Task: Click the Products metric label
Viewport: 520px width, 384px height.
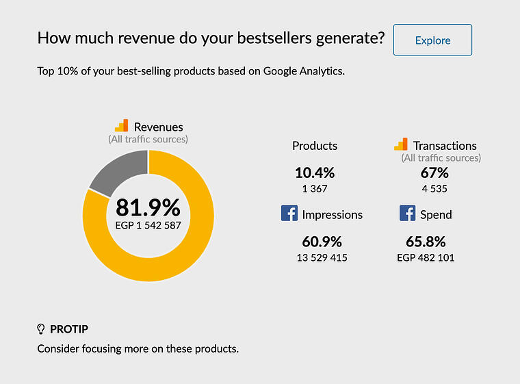Action: point(315,145)
